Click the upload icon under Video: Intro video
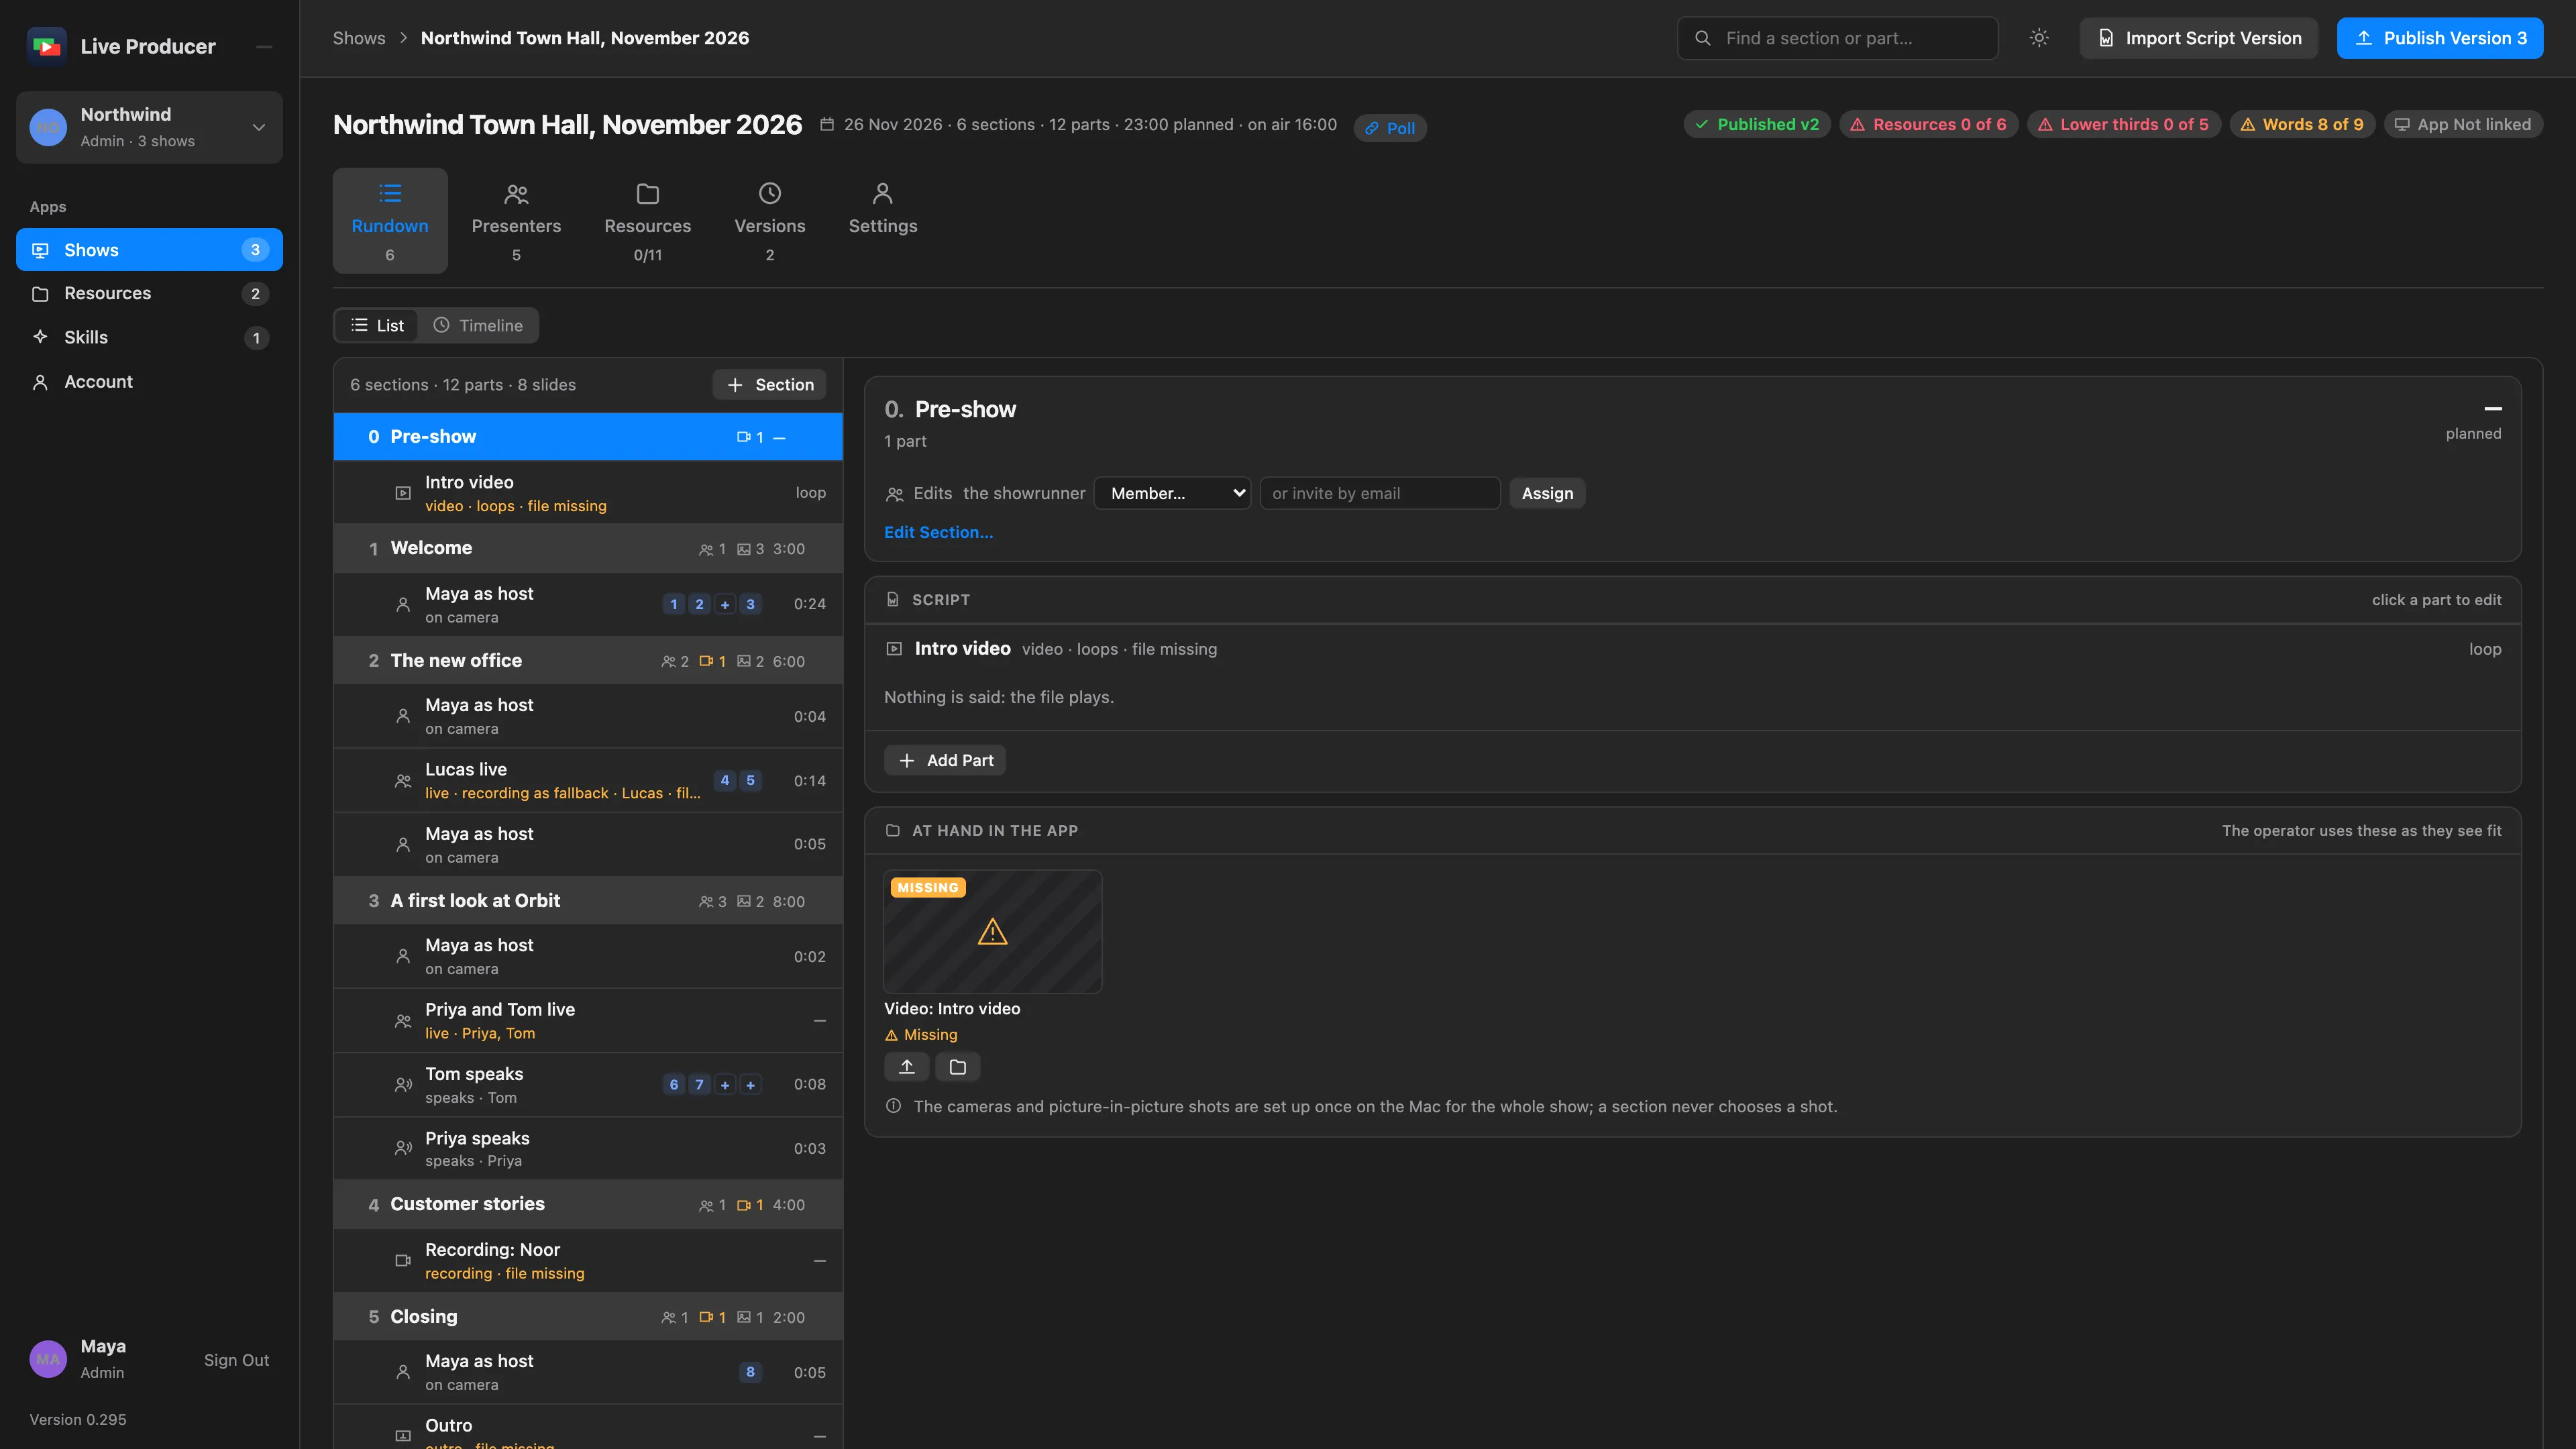Viewport: 2576px width, 1449px height. 907,1067
